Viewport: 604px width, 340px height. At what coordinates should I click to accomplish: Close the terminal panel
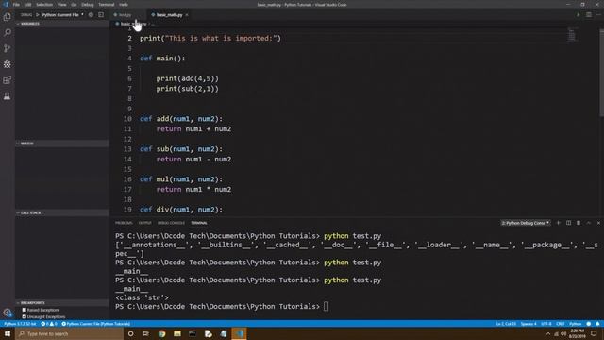point(598,223)
